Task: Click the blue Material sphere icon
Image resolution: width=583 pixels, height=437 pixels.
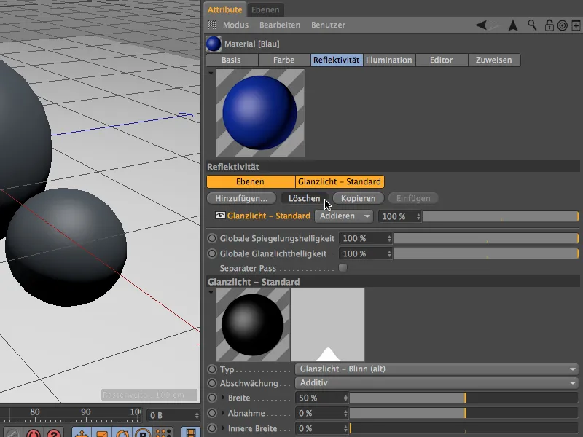Action: pos(214,44)
